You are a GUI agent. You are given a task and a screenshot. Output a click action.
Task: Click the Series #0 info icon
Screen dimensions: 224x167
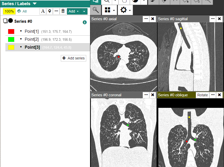coord(85,22)
